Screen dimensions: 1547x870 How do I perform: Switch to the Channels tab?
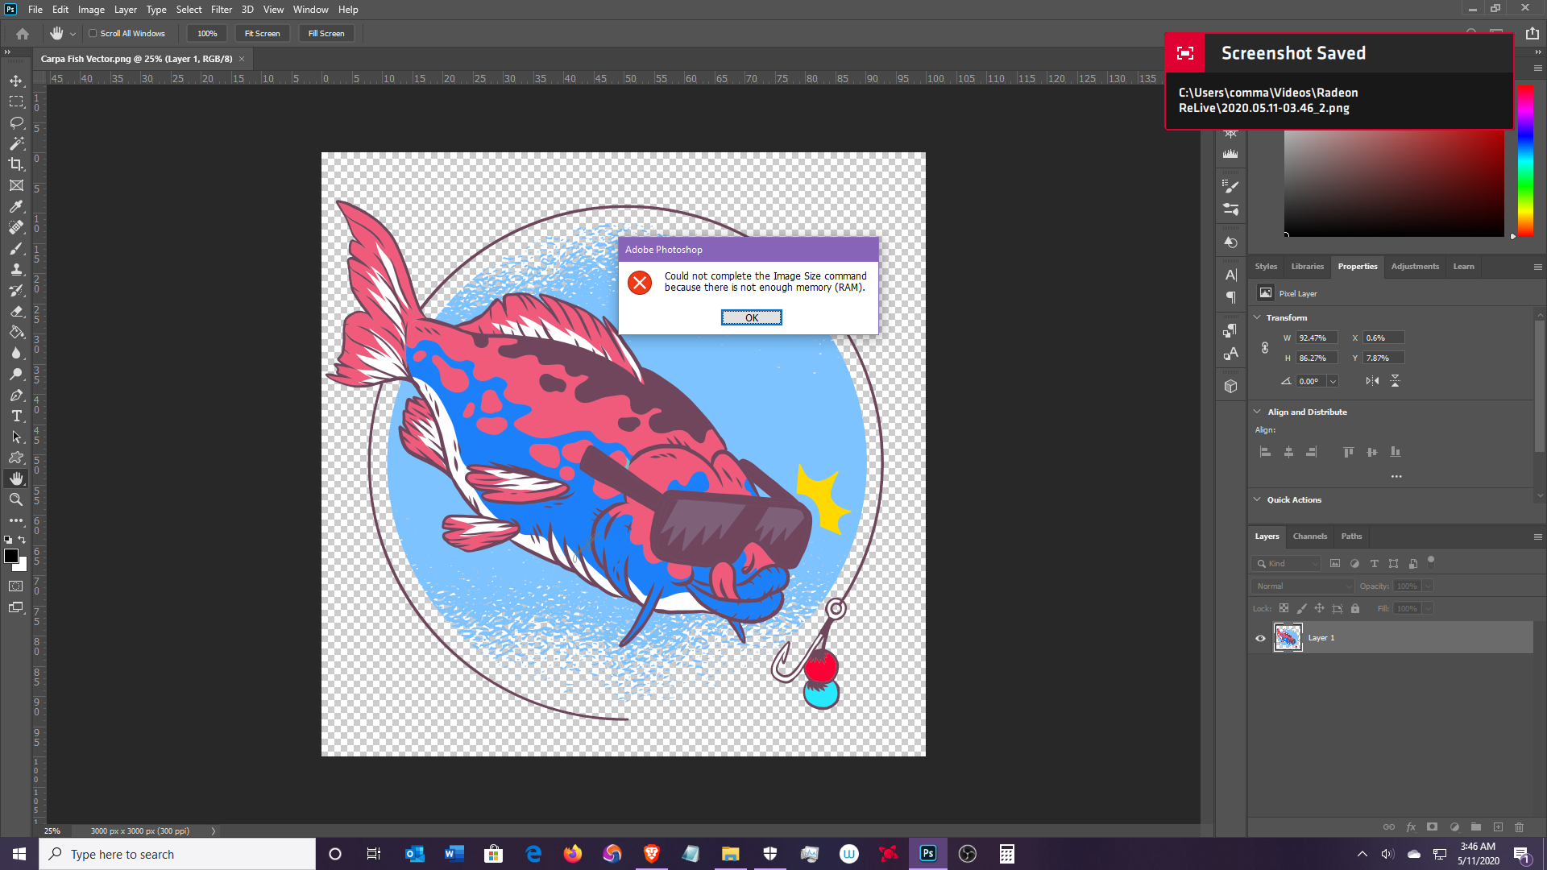(1309, 536)
